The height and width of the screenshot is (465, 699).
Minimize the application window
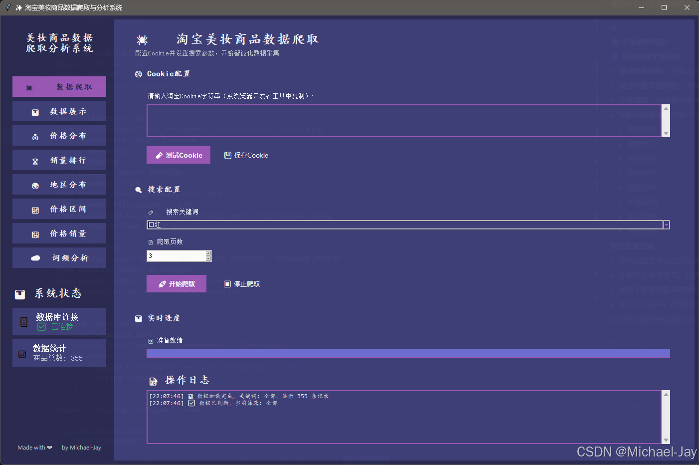642,7
